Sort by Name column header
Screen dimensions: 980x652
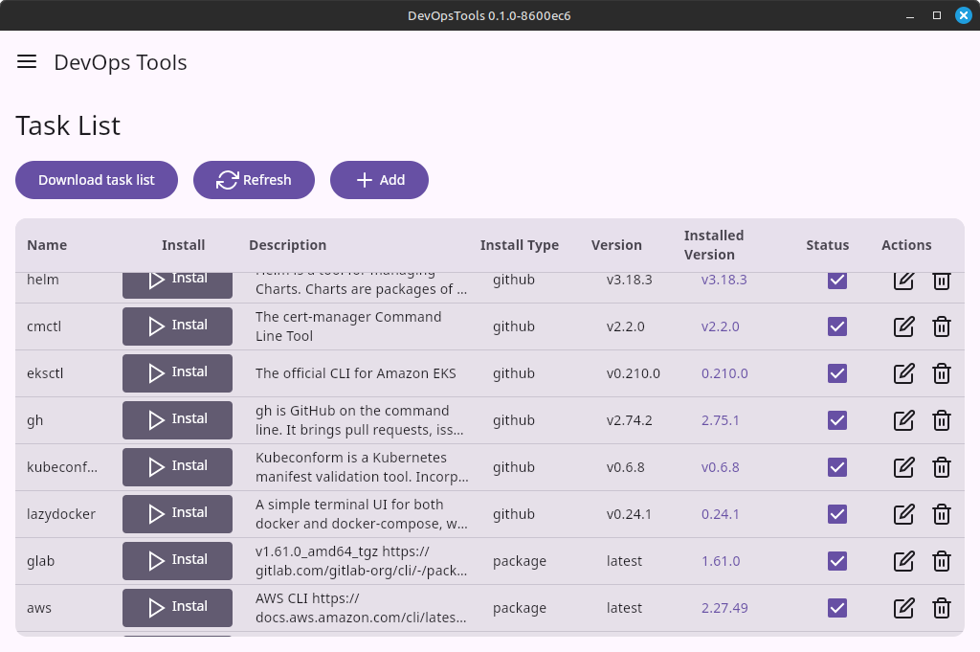[x=47, y=245]
